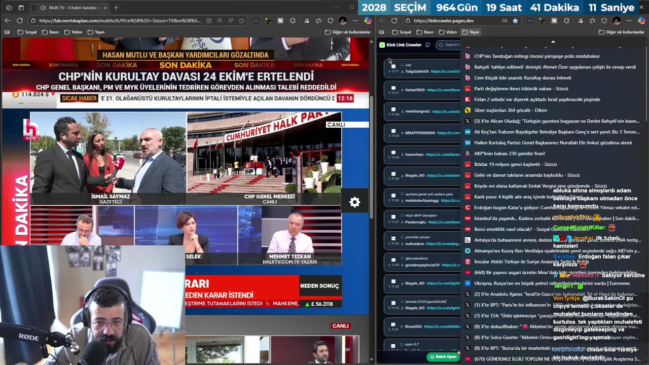Open a new tab with plus button

(116, 8)
